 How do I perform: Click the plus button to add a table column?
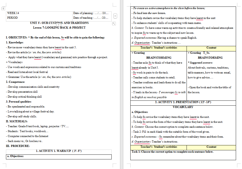[x=115, y=16]
